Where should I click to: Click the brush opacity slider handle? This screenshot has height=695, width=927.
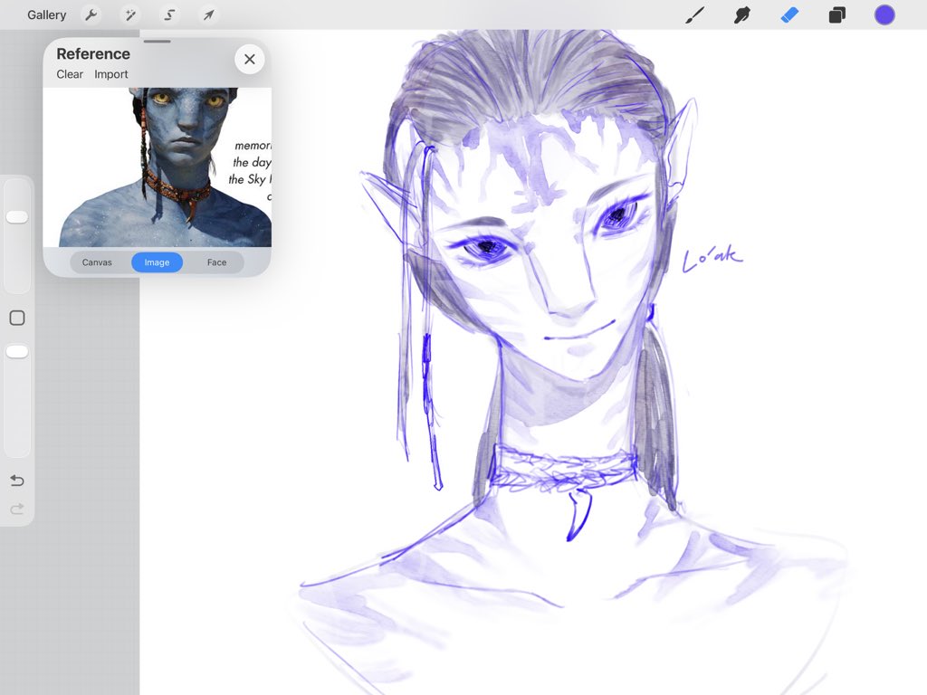[x=17, y=352]
